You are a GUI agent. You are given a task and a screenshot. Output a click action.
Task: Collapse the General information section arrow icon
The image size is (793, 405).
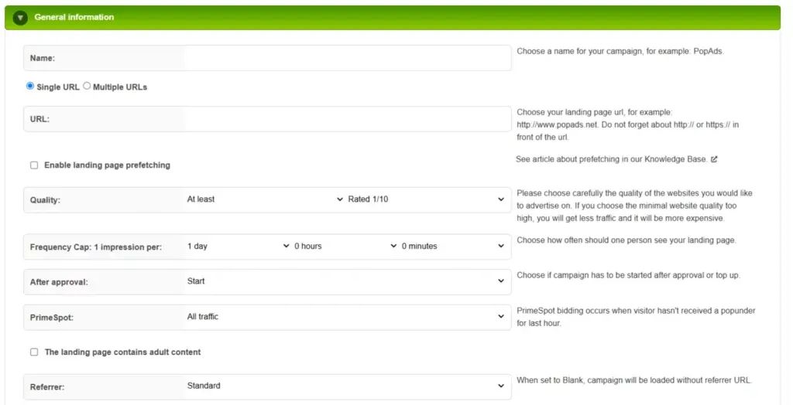20,18
